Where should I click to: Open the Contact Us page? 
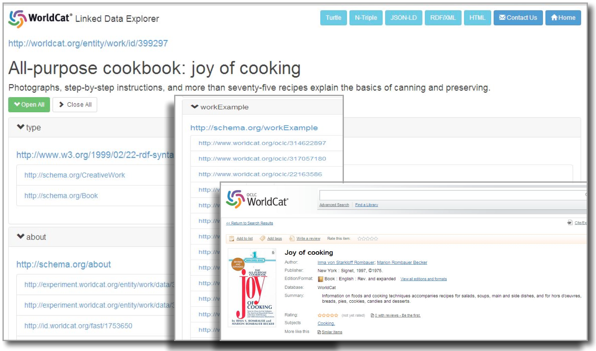(x=518, y=18)
